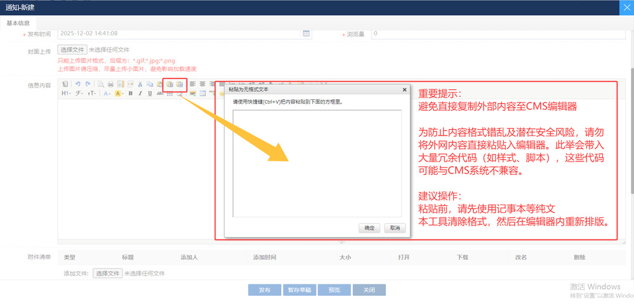
Task: Click the undo icon in editor toolbar
Action: click(x=78, y=84)
